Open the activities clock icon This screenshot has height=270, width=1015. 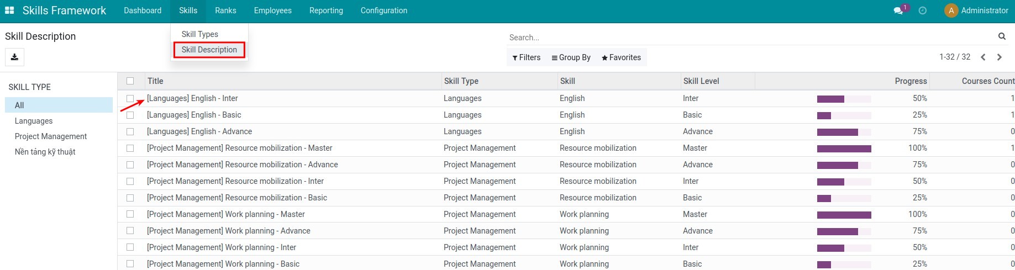[922, 10]
